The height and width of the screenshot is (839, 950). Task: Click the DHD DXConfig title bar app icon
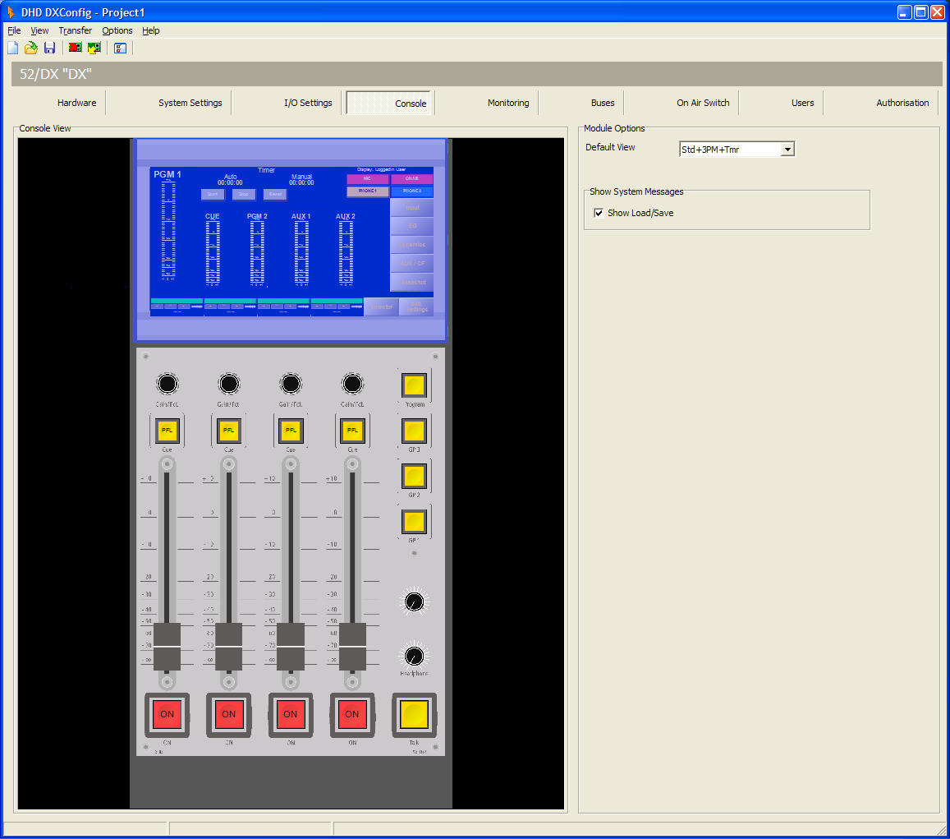(x=11, y=12)
